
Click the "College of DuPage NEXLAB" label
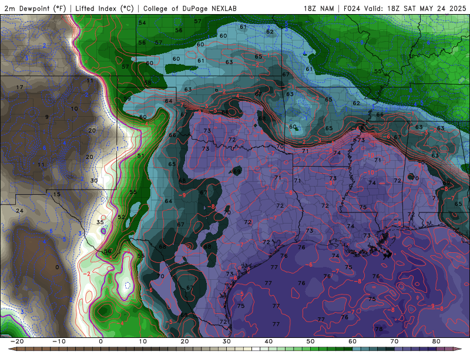click(190, 8)
